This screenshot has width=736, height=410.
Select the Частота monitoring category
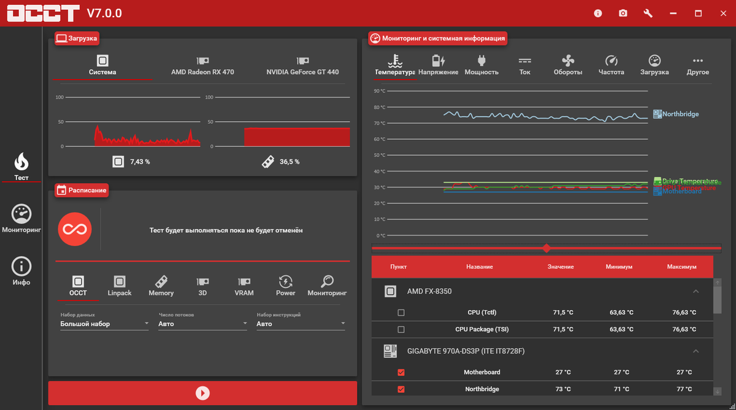(x=611, y=64)
